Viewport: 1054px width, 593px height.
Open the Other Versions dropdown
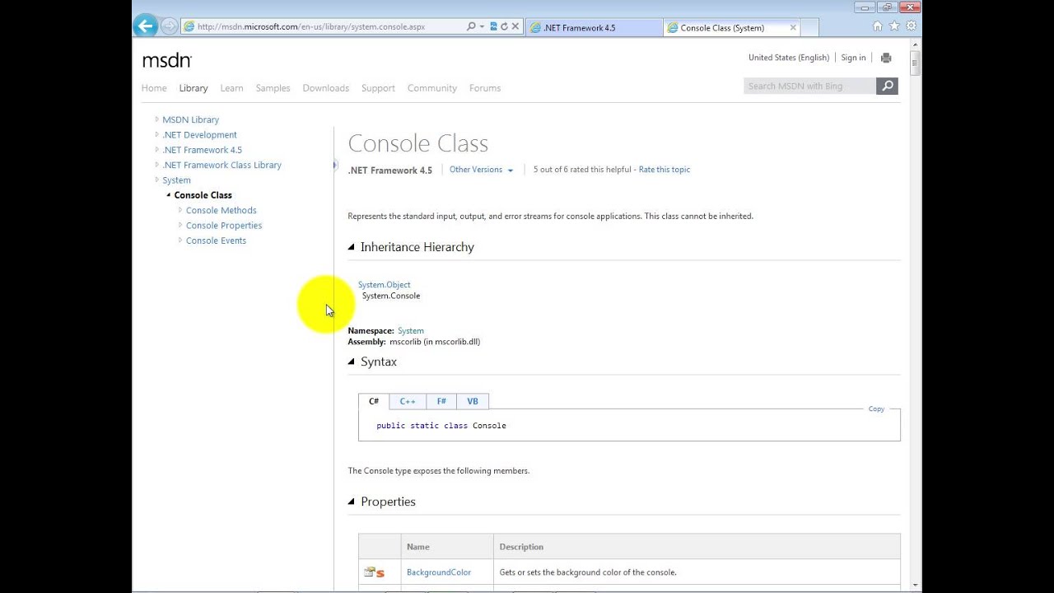pos(482,170)
